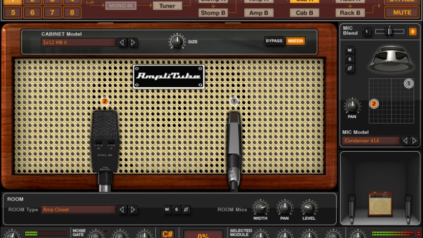Screen dimensions: 423x238
Task: Open the MIC Model dropdown showing Condenser 414
Action: pos(371,141)
